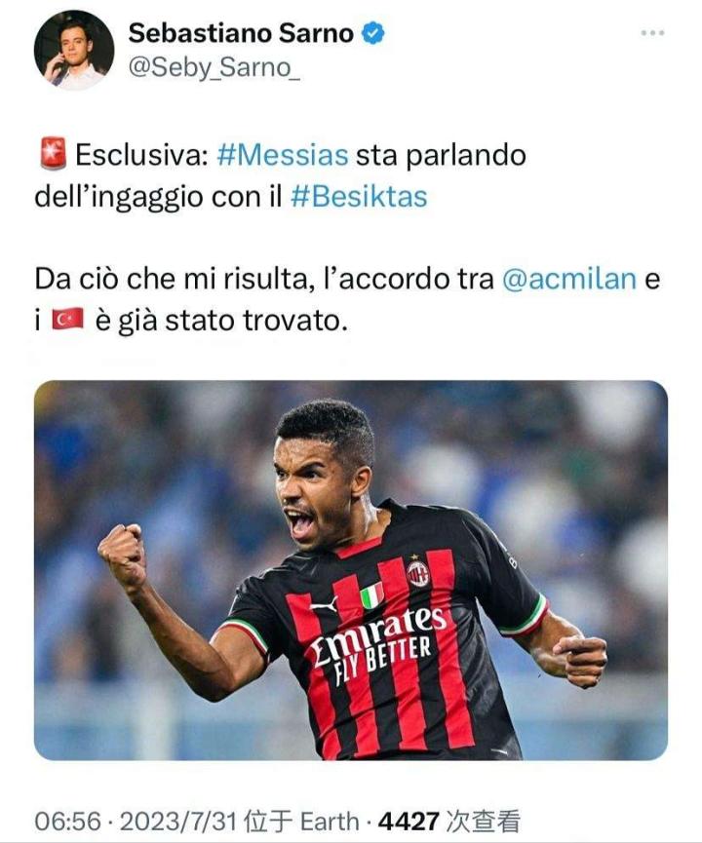
Task: Open the #Messias hashtag
Action: (x=283, y=155)
